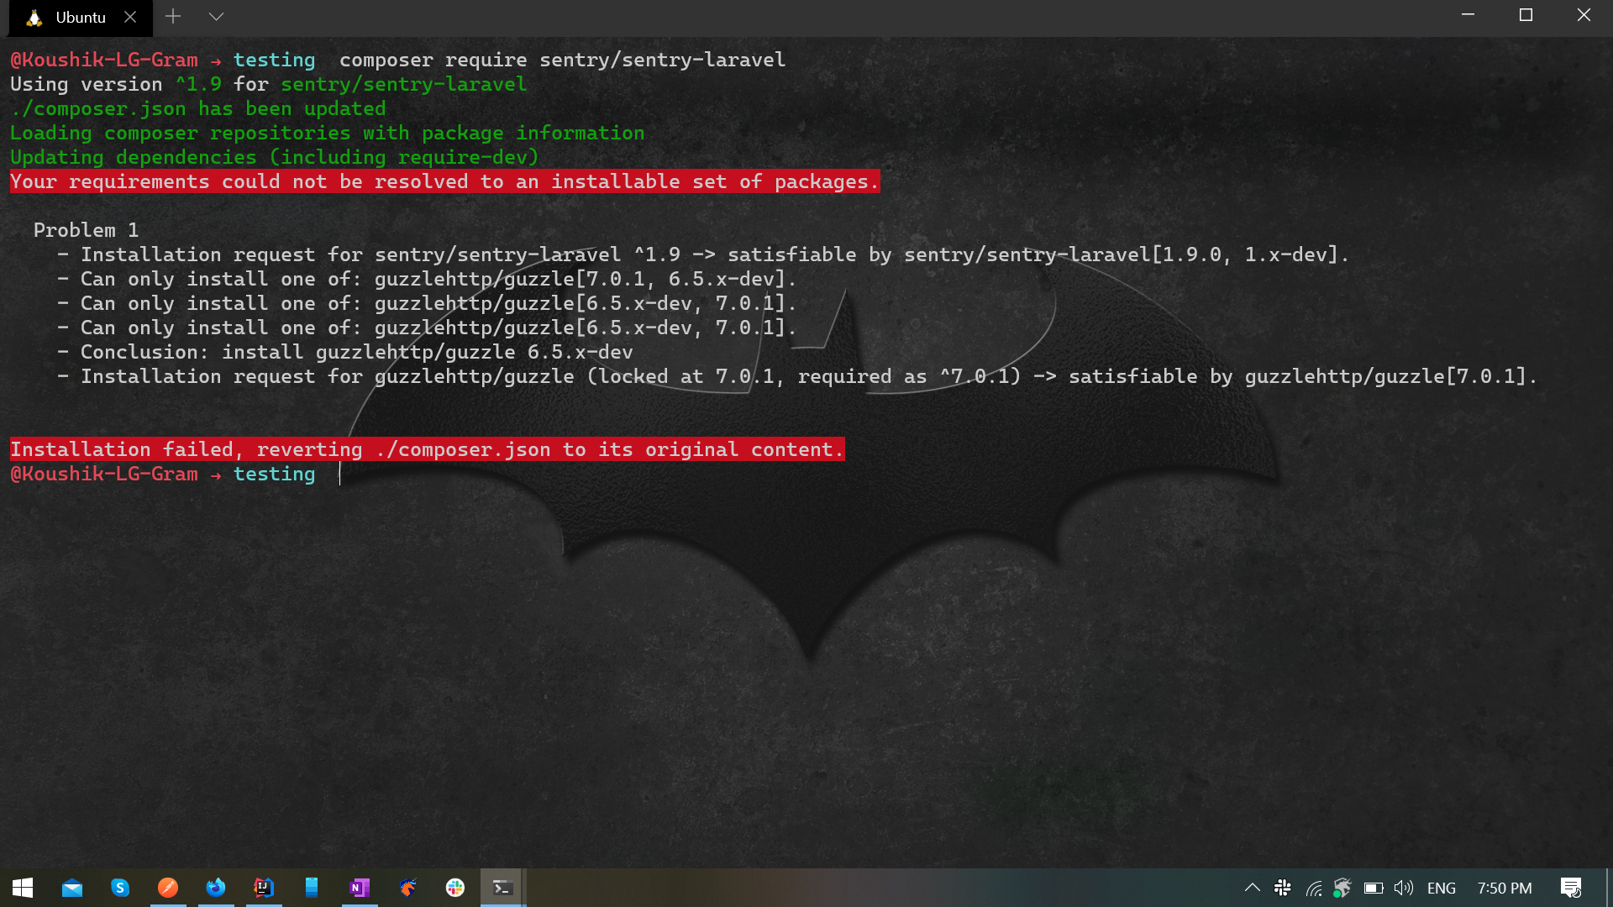Select the active Windows Terminal taskbar icon

502,888
